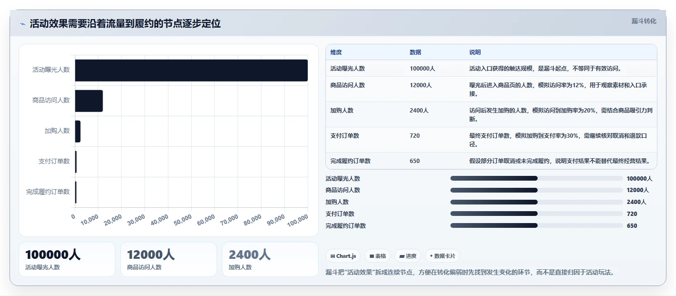Click the 70,000 tick on the x-axis

(229, 220)
